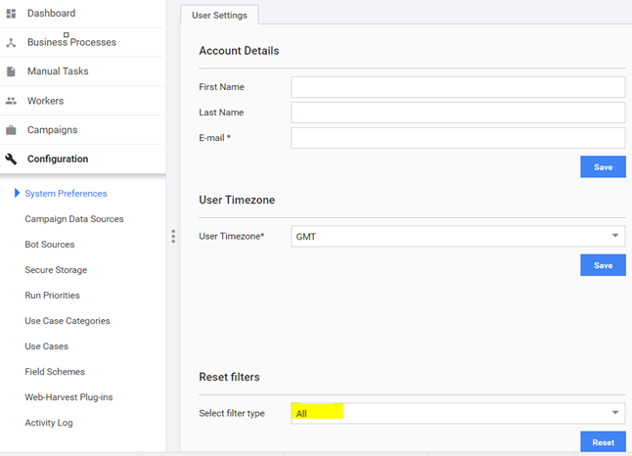The width and height of the screenshot is (632, 456).
Task: Select System Preferences submenu item
Action: (x=66, y=194)
